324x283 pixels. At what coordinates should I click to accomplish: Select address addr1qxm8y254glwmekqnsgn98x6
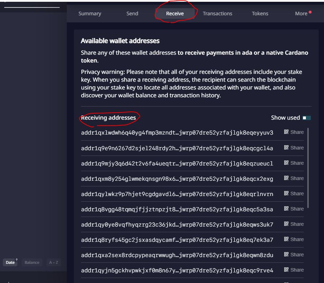177,179
